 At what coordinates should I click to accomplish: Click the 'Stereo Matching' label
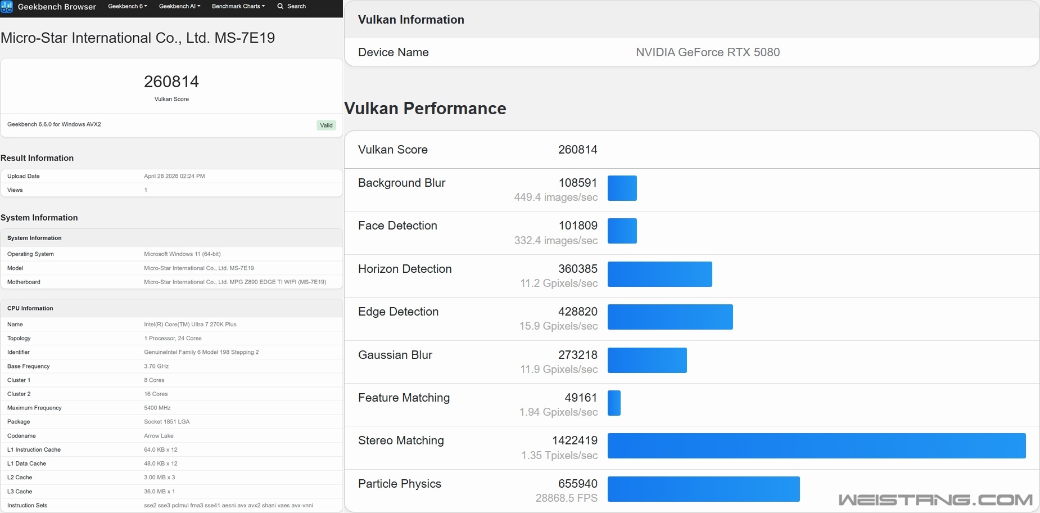point(401,440)
